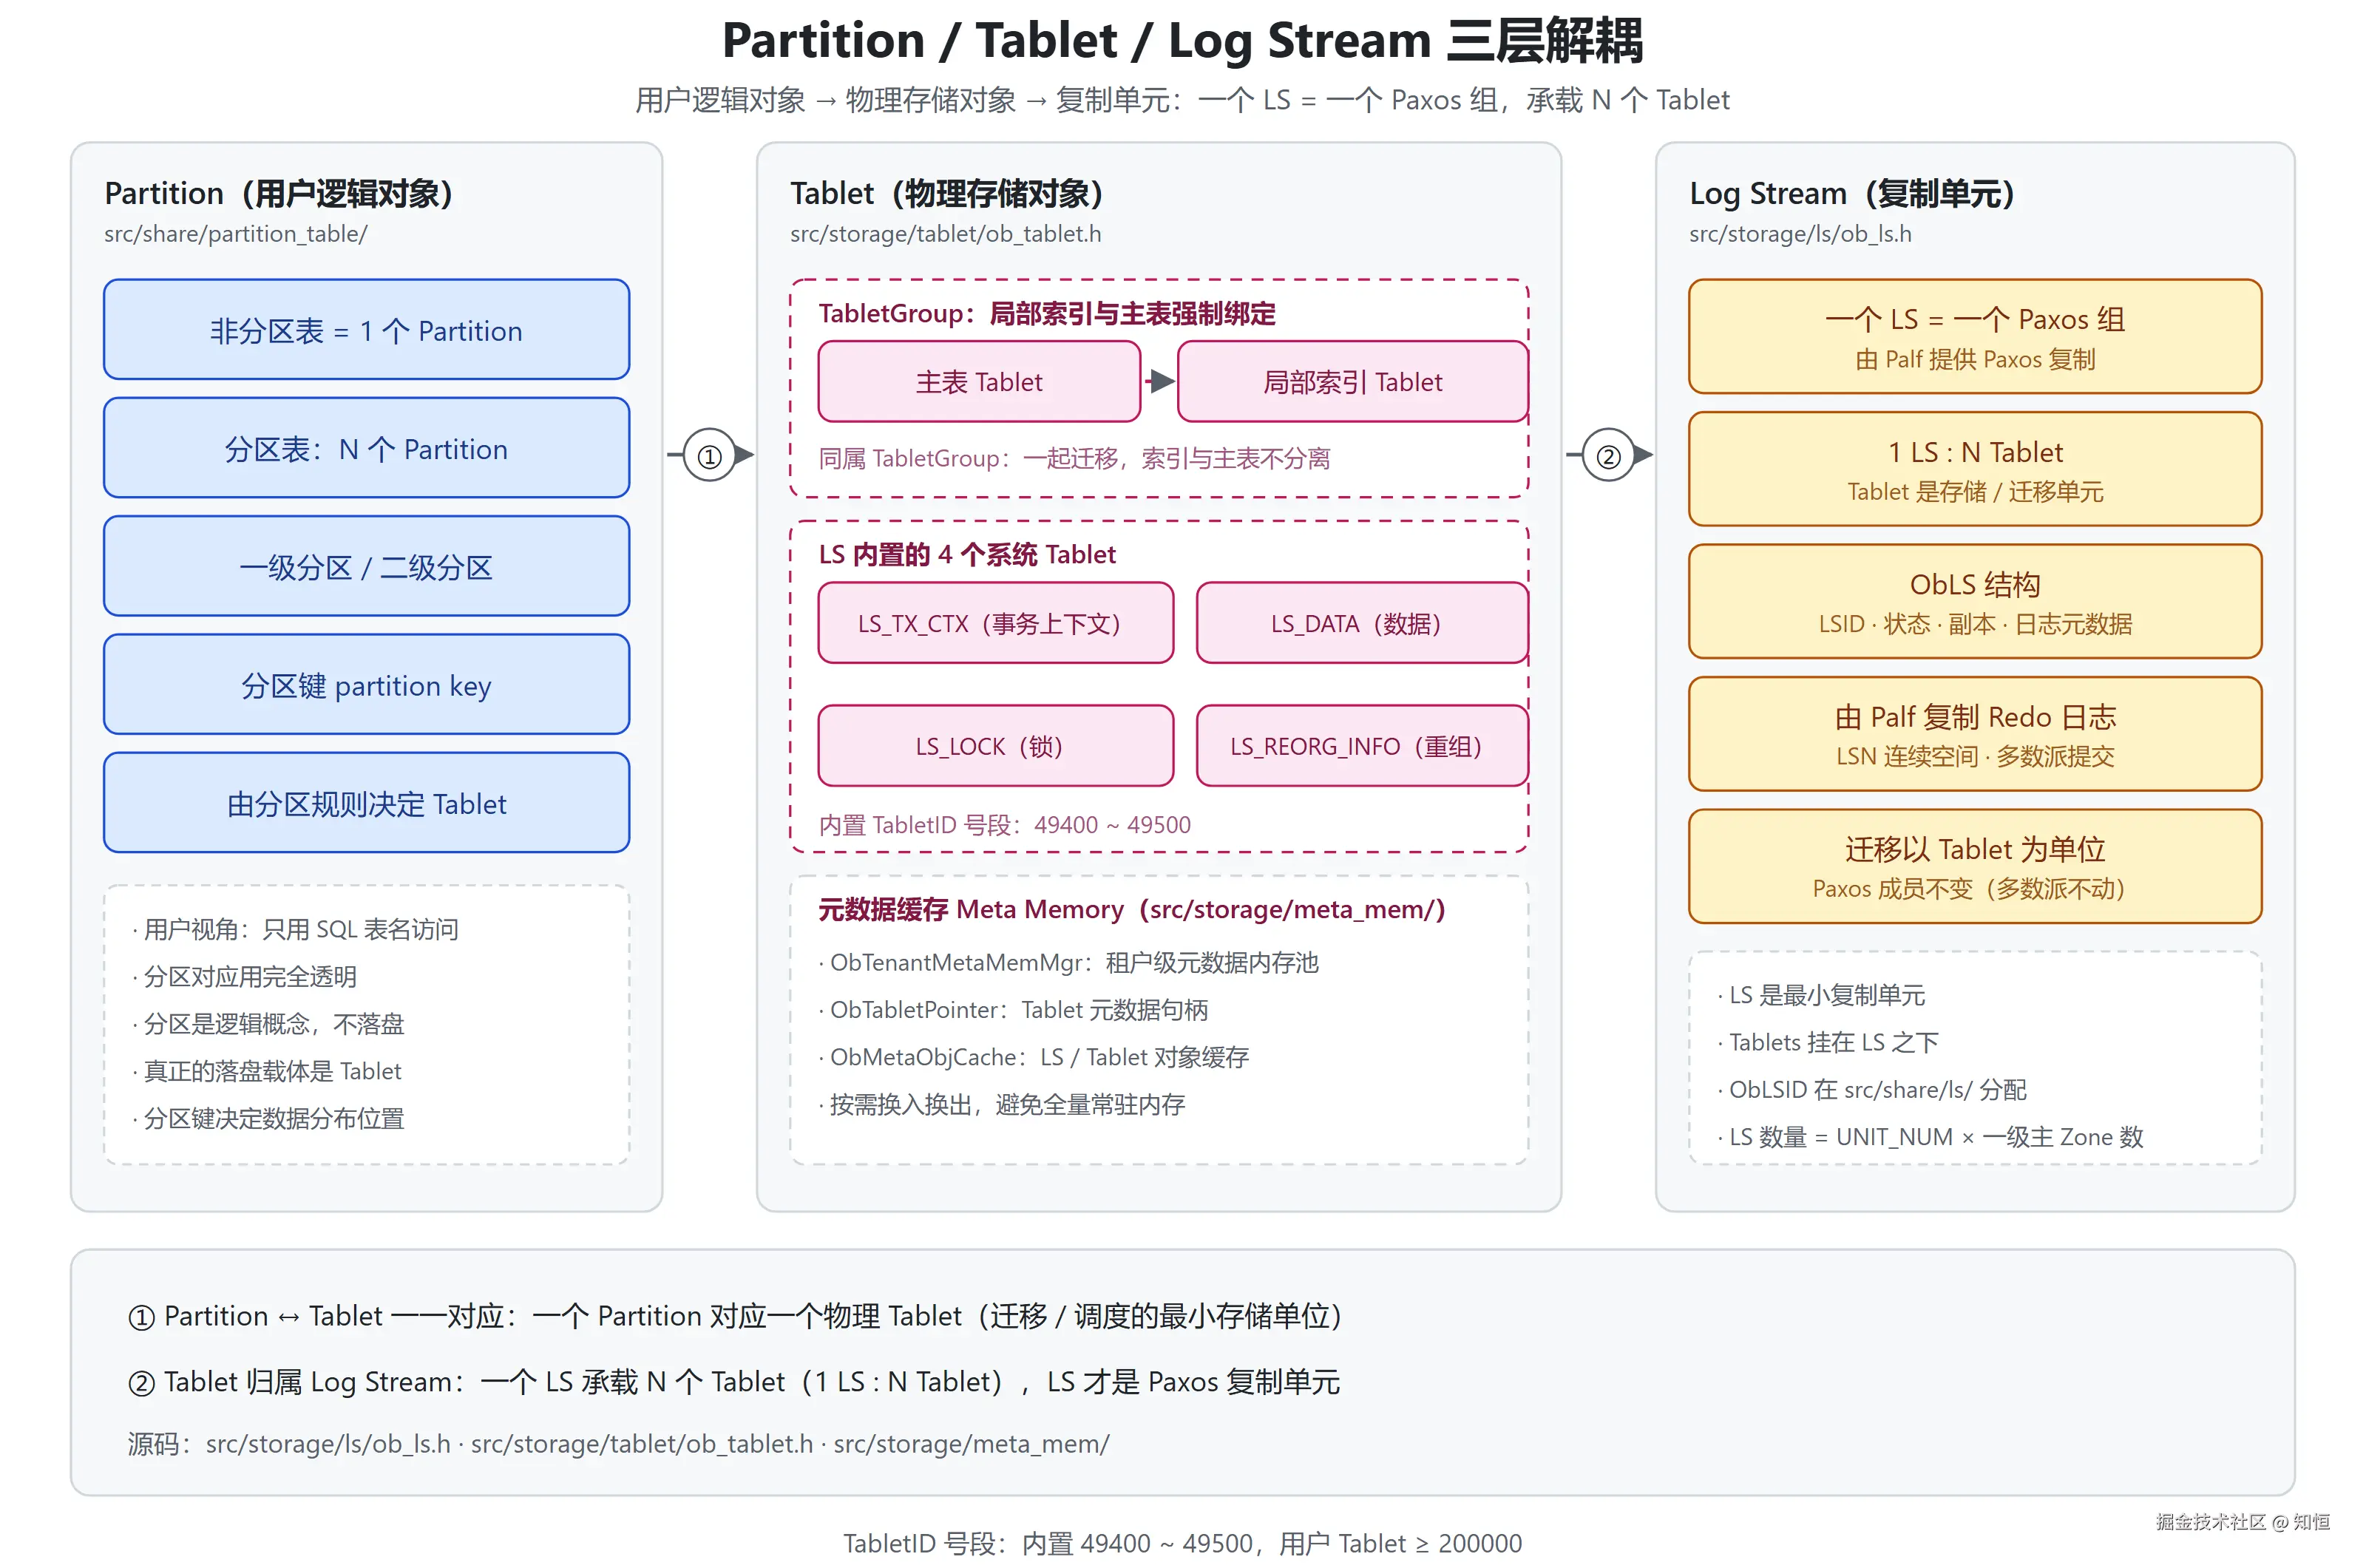Select the LS_DATA（数据）box
2366x1568 pixels.
point(1362,623)
